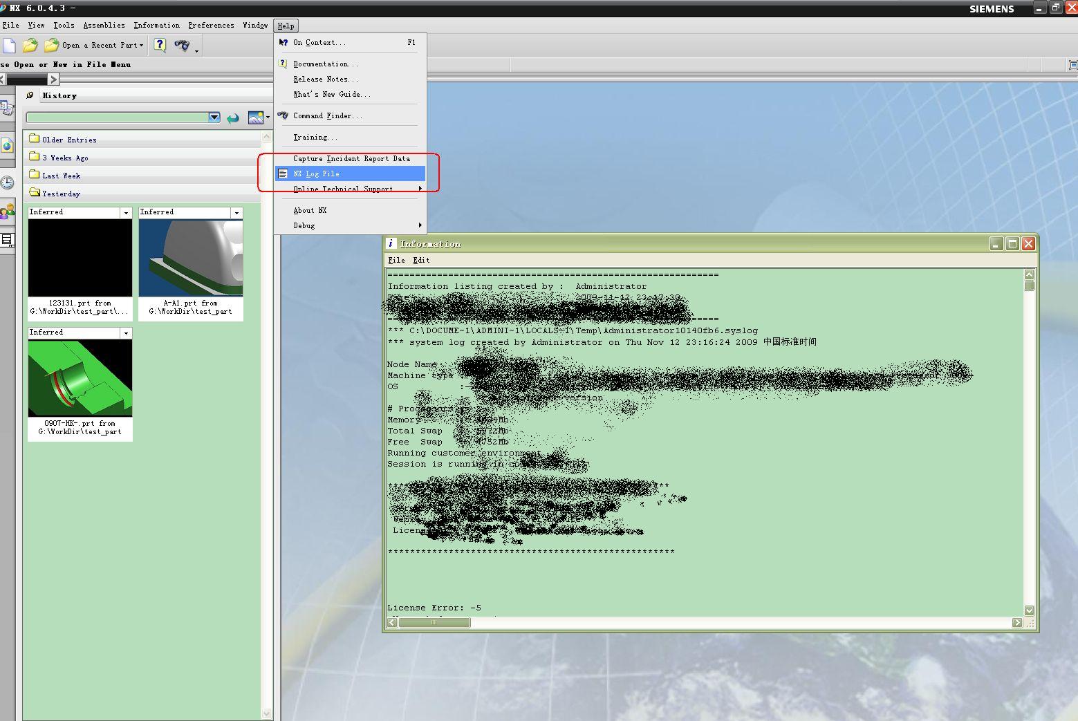Click the left arrow of the cue line scroller
The image size is (1078, 721).
pos(3,79)
